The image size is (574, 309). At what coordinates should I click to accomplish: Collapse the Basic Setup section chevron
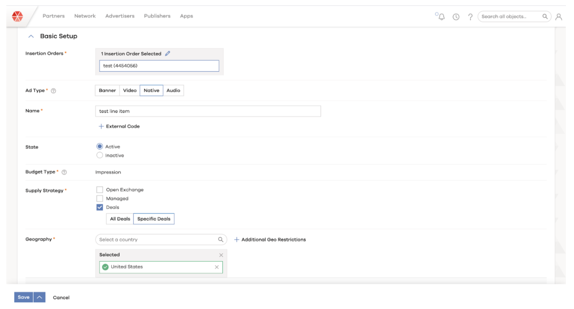pyautogui.click(x=31, y=36)
